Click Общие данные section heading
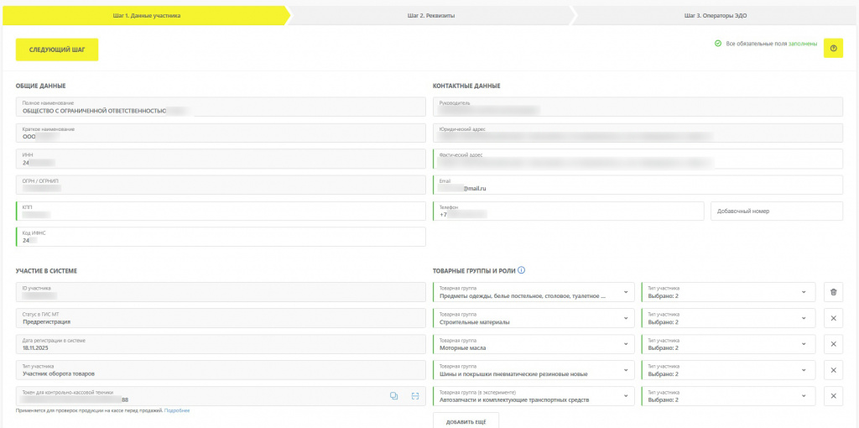 click(x=41, y=86)
